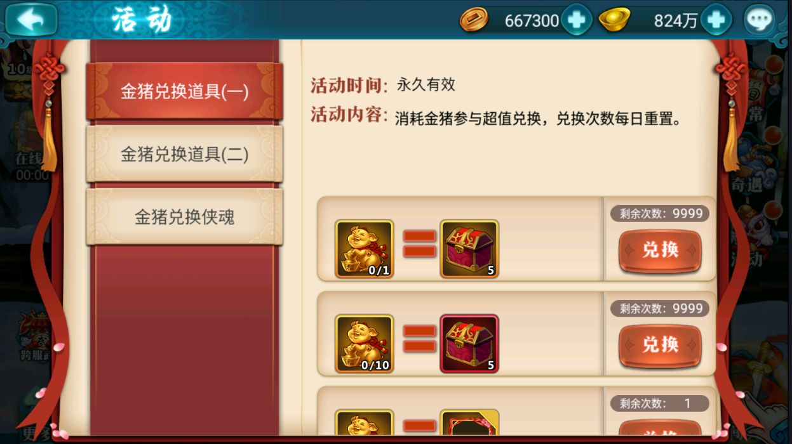Add gold ingots with plus icon
Image resolution: width=792 pixels, height=444 pixels.
716,20
